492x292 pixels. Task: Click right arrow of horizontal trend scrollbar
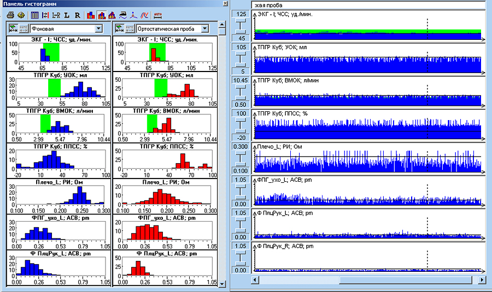click(x=482, y=280)
